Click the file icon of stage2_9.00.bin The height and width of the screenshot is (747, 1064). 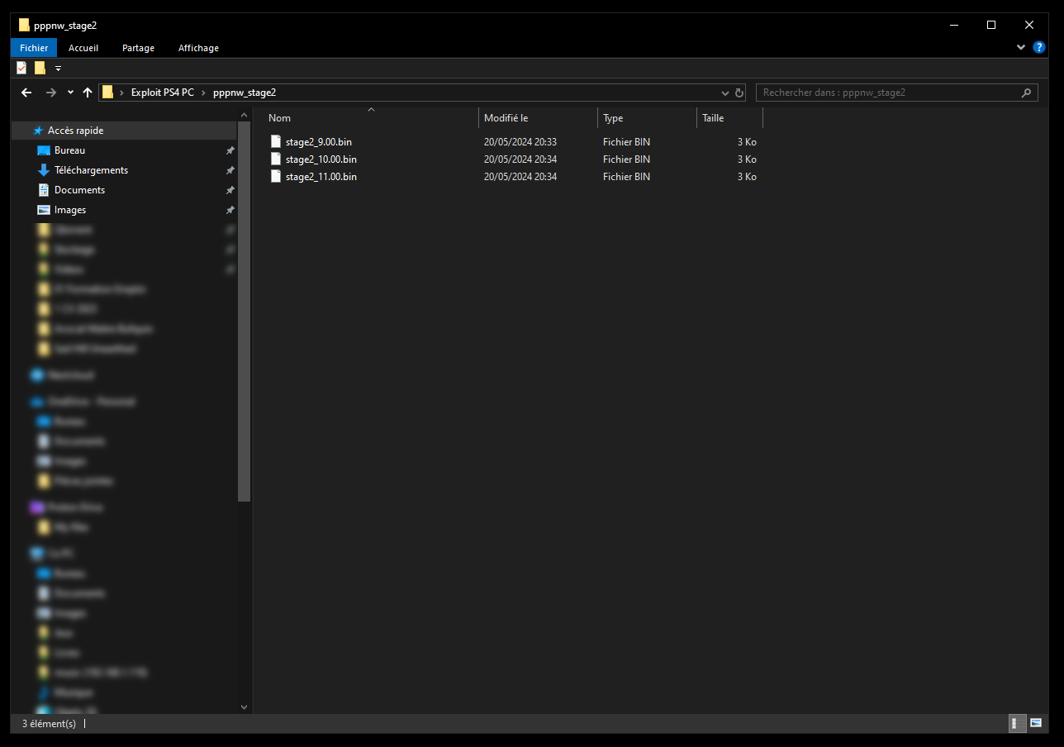click(x=276, y=141)
